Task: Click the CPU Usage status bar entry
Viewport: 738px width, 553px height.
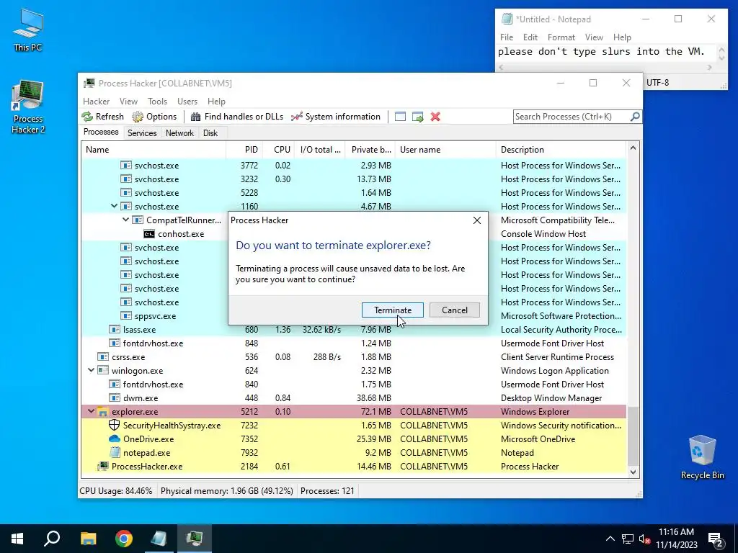Action: [x=116, y=491]
